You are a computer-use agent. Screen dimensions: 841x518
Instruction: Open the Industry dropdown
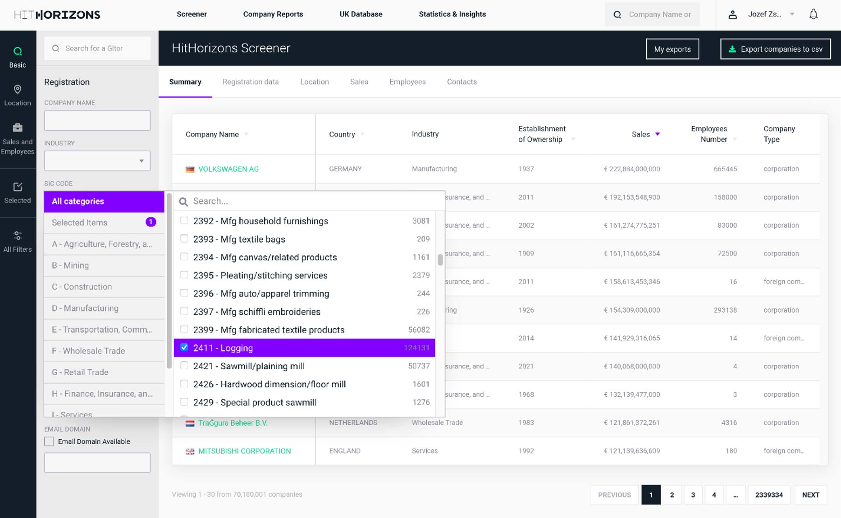pos(97,161)
